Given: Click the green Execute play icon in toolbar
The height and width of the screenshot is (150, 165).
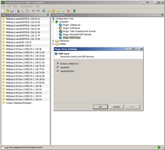Looking at the screenshot, I should point(75,11).
